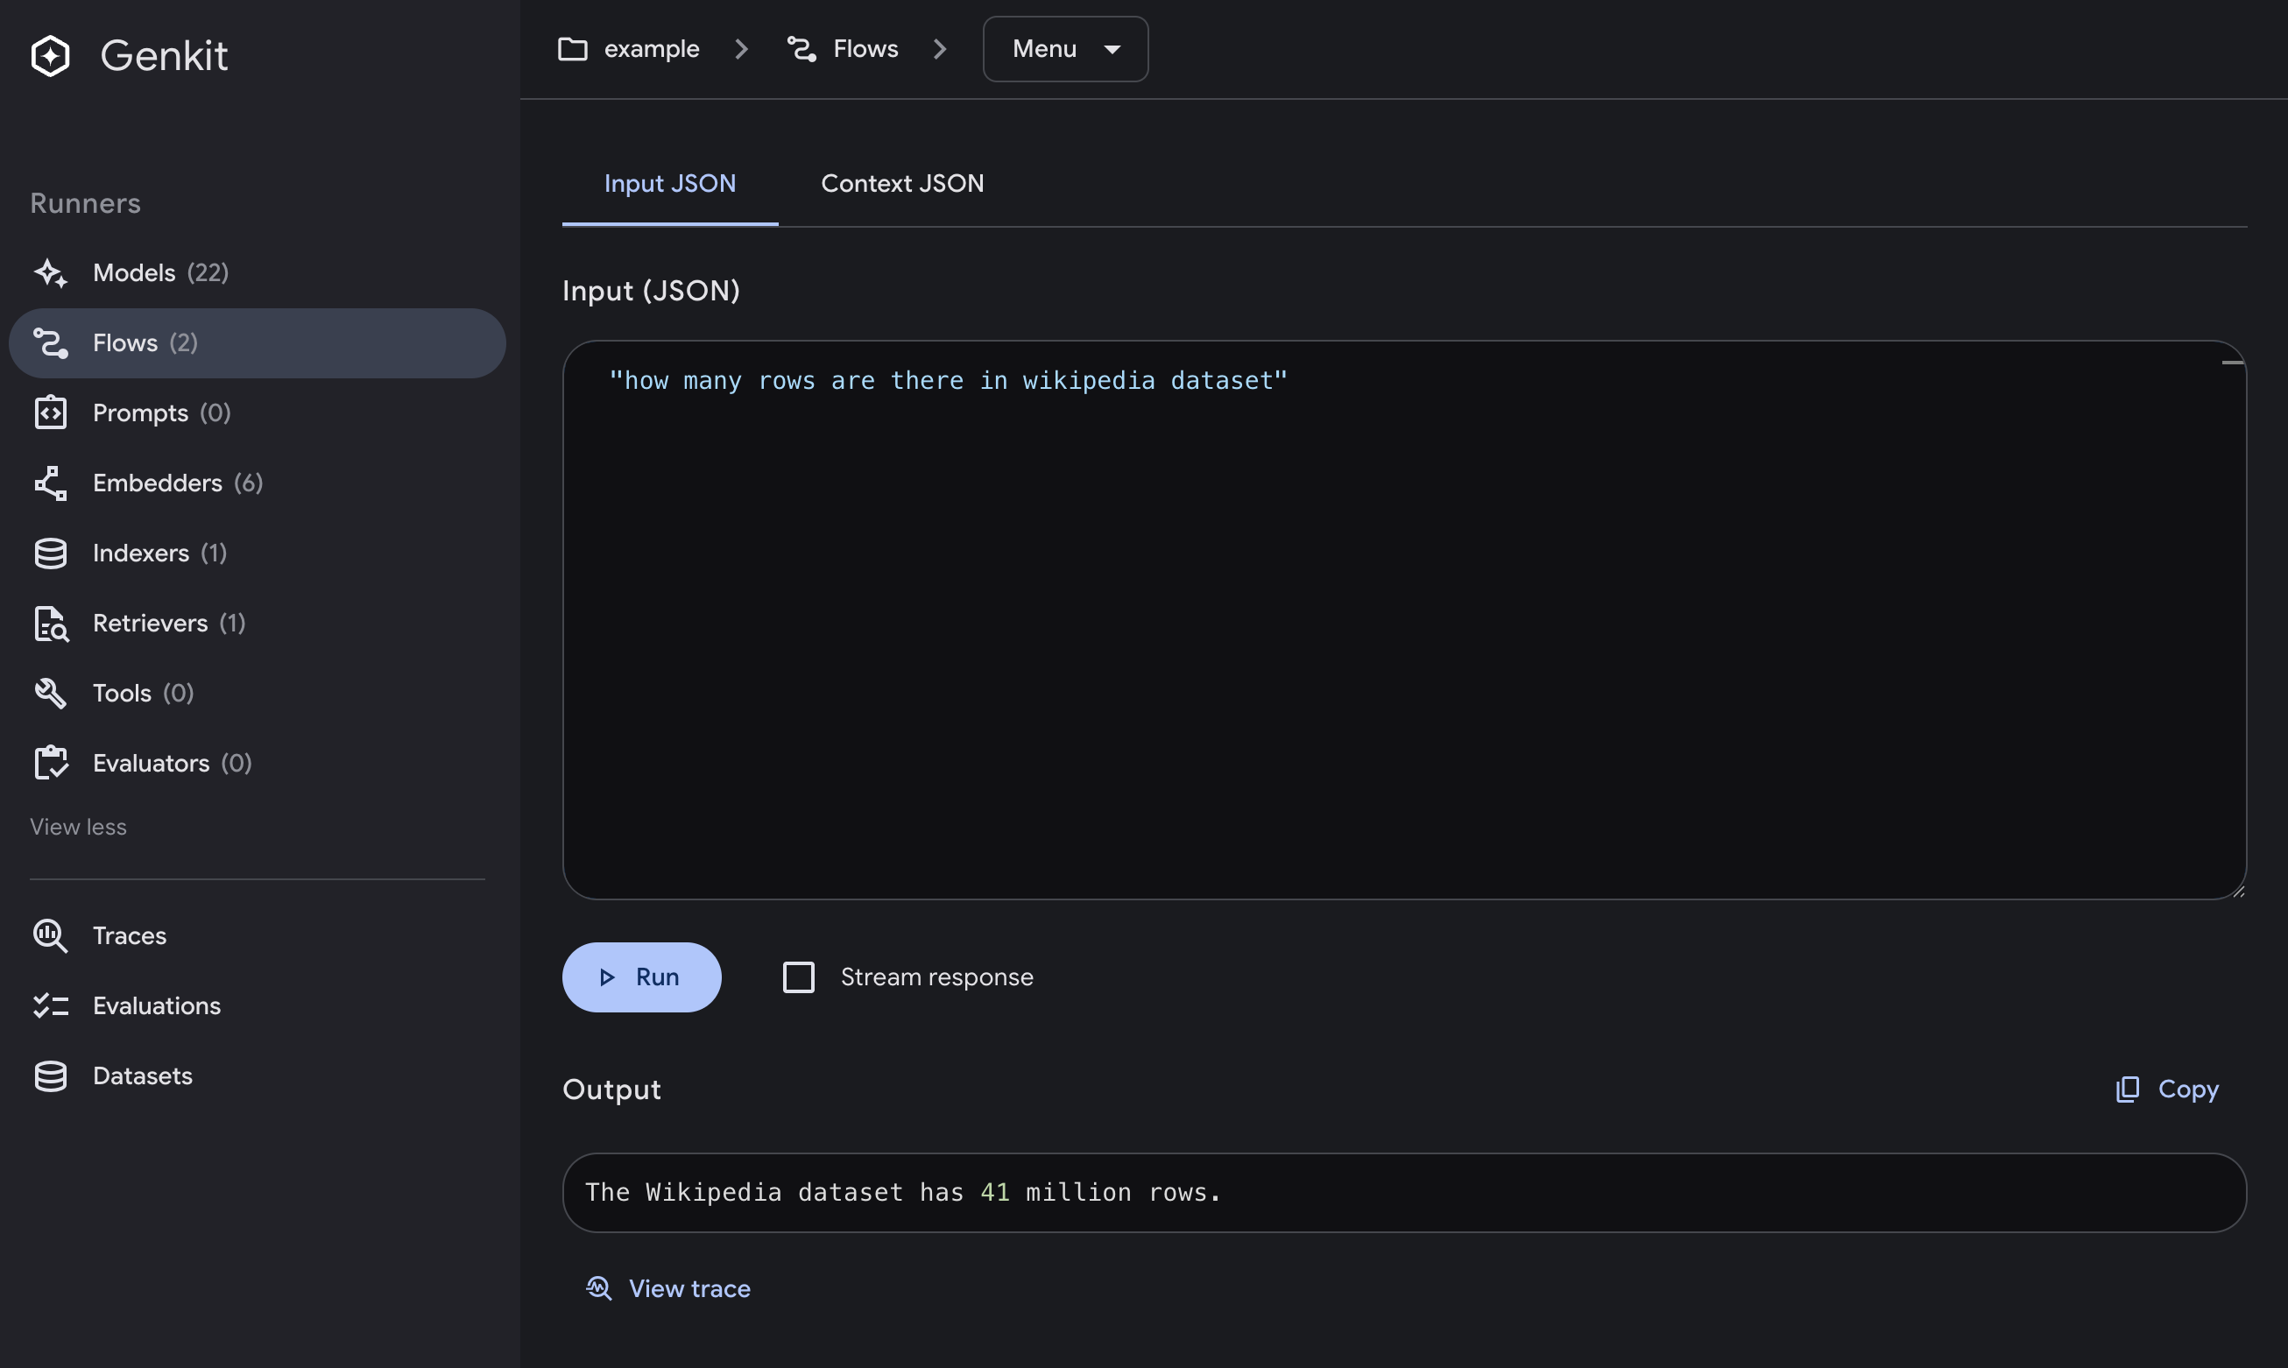Click the collapse dash icon in input editor
This screenshot has height=1368, width=2288.
click(2232, 363)
